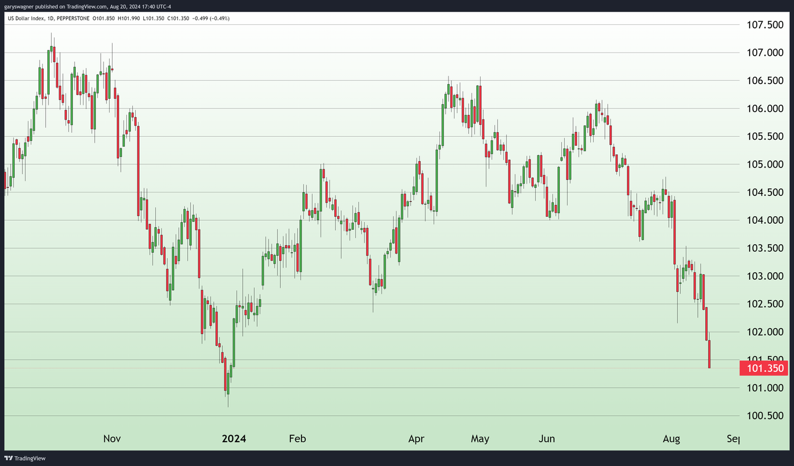The image size is (794, 466).
Task: Click the C101.350 close value in legend
Action: coord(177,18)
